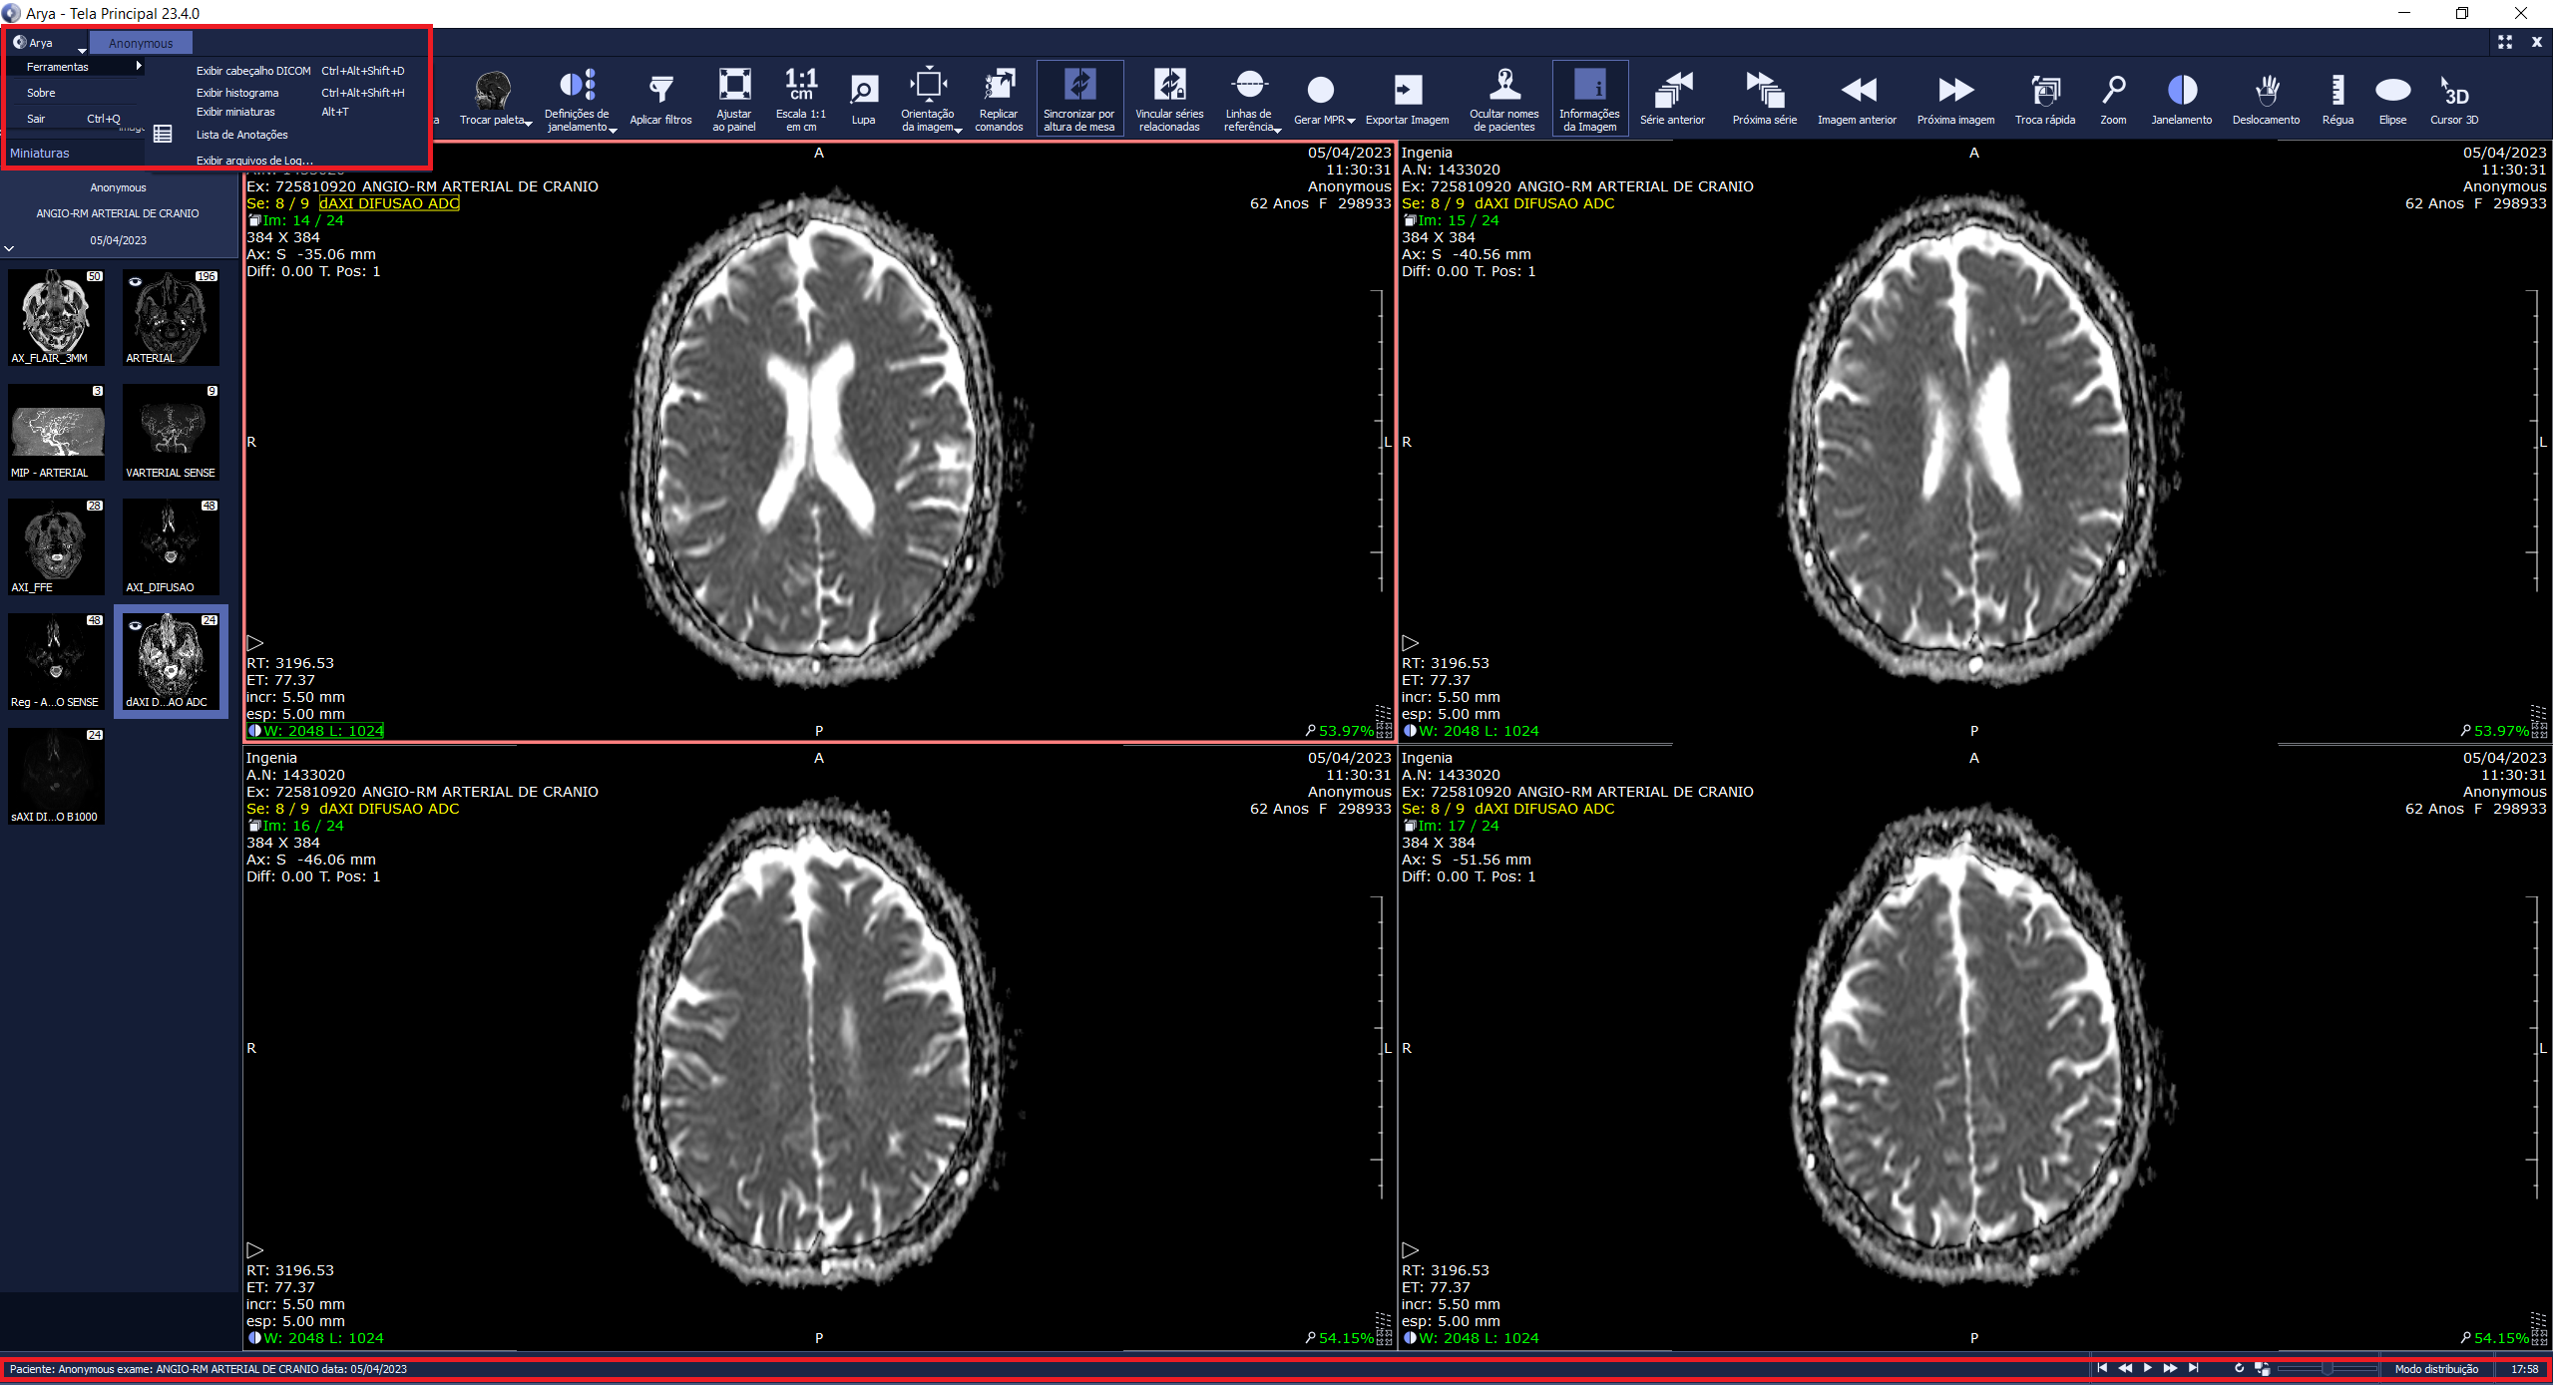Screen dimensions: 2553x1385
Task: Toggle Ocultar nomes de pacientes
Action: click(1503, 98)
